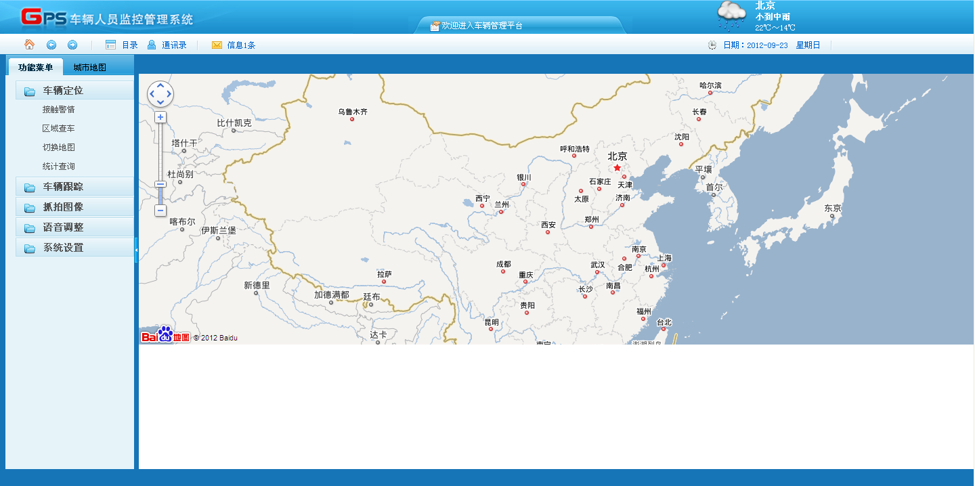Screen dimensions: 975x486
Task: Click the GPS logo
Action: 43,17
